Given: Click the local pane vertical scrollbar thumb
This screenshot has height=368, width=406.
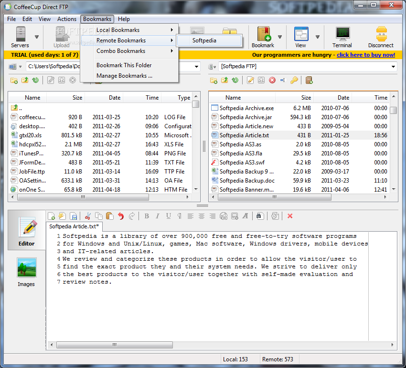Looking at the screenshot, I should 196,104.
